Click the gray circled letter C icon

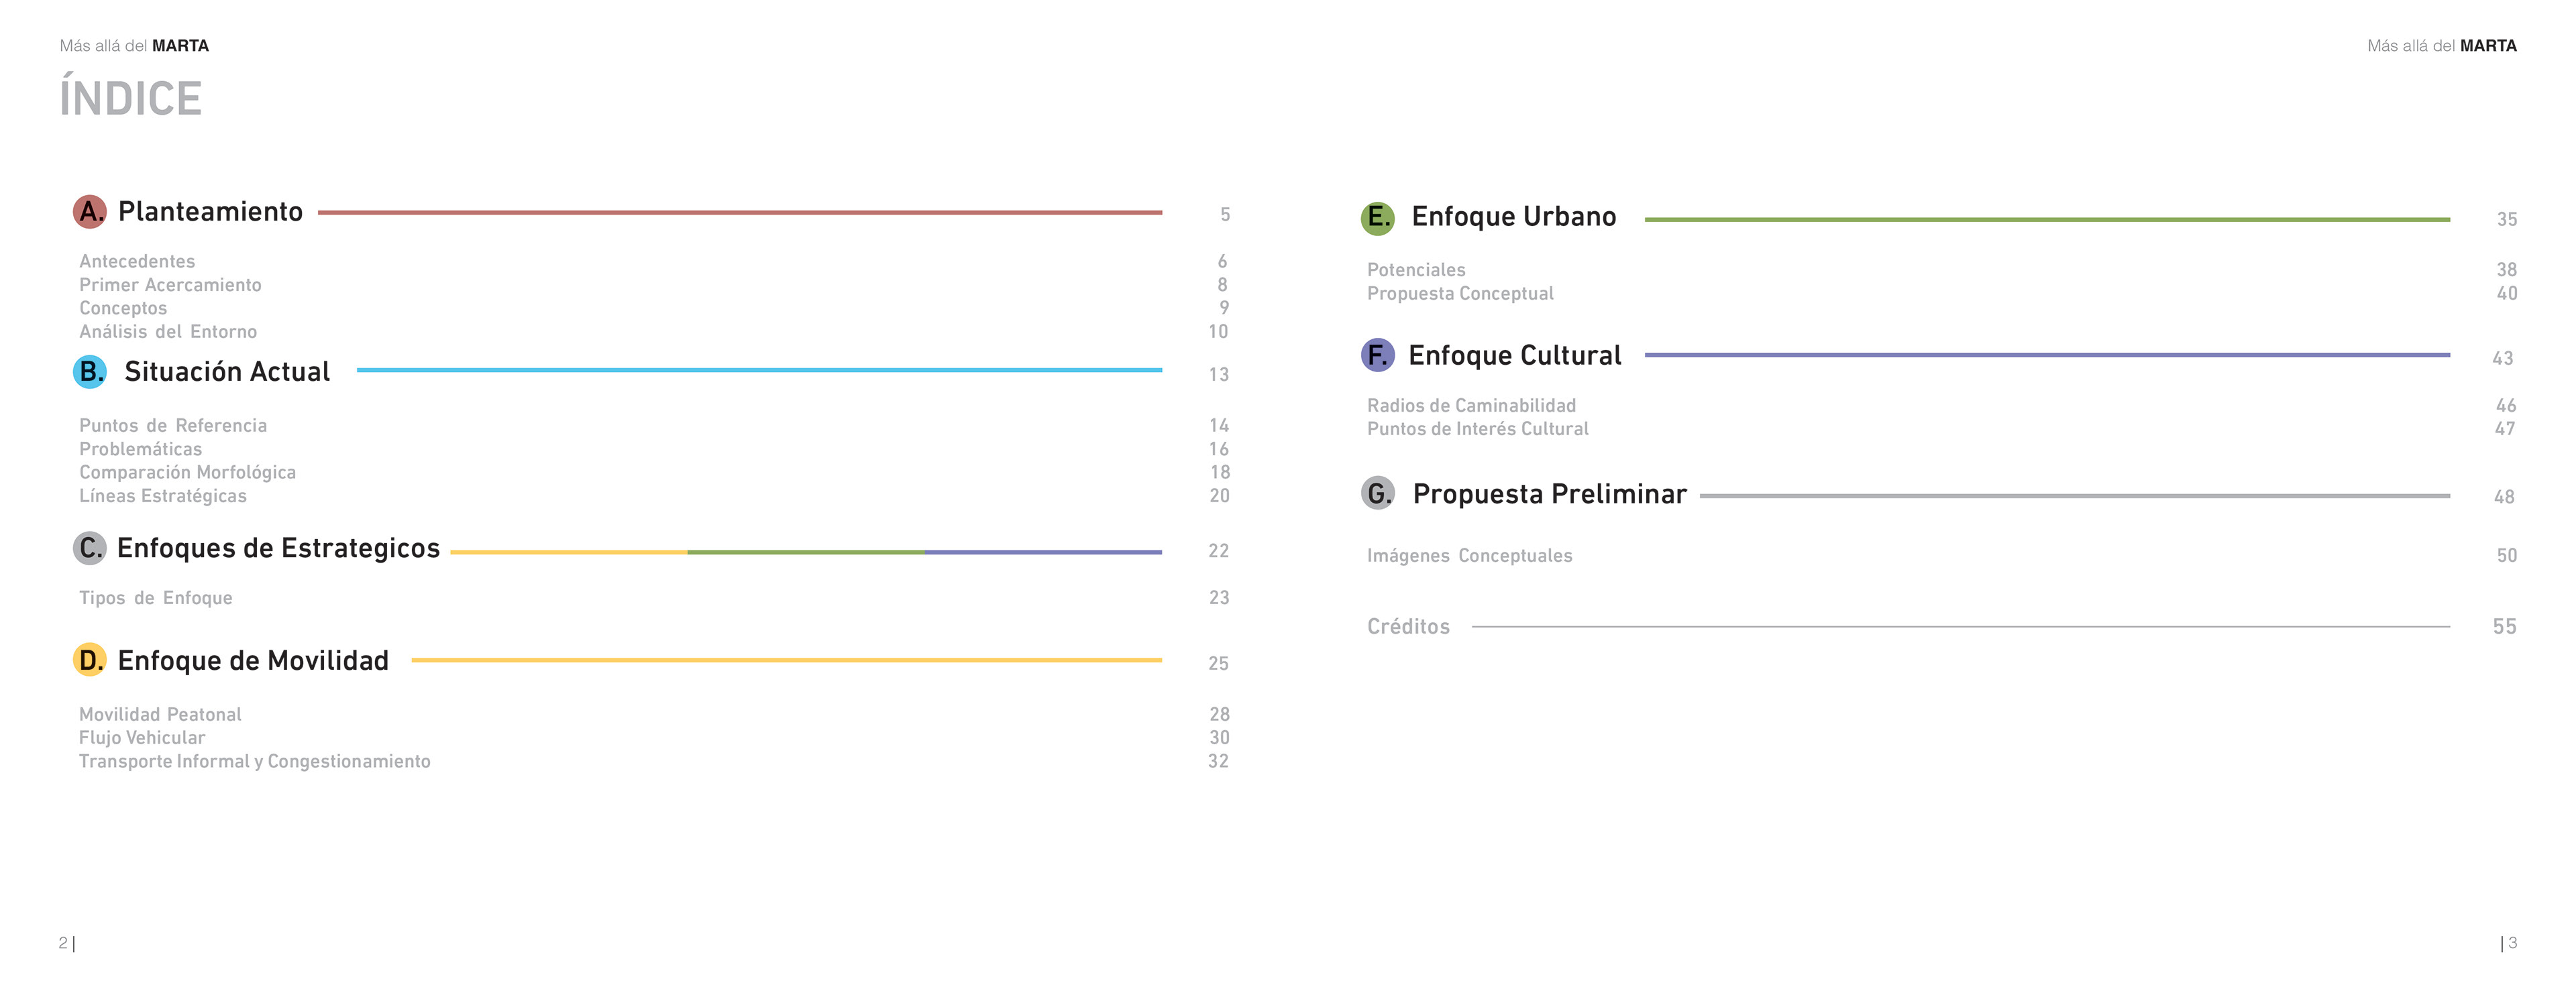90,548
